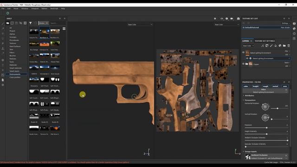Open the File menu
This screenshot has height=167, width=297.
(3, 8)
